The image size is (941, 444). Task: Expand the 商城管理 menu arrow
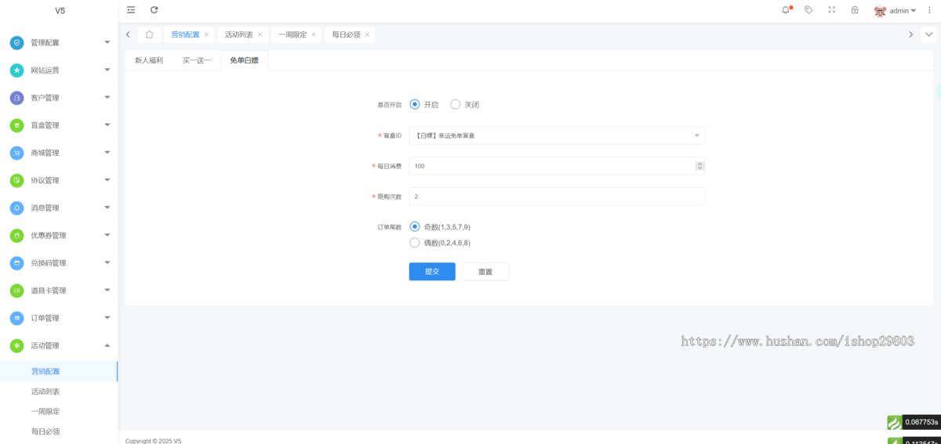tap(107, 153)
